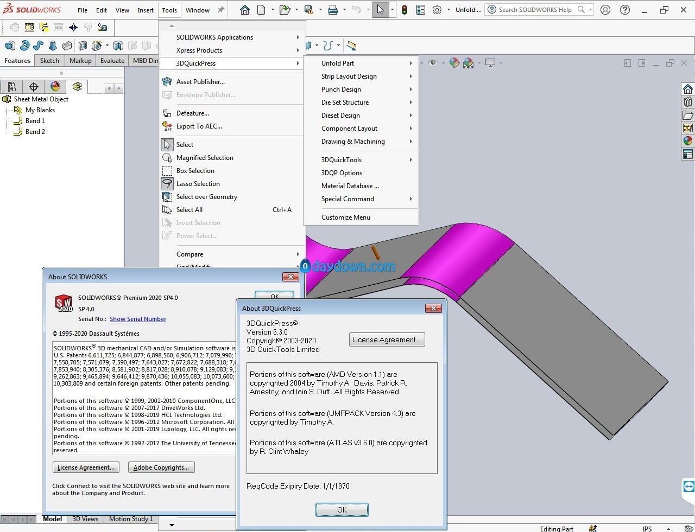This screenshot has width=695, height=532.
Task: Open Appearances color ball in the task pane
Action: tap(688, 141)
